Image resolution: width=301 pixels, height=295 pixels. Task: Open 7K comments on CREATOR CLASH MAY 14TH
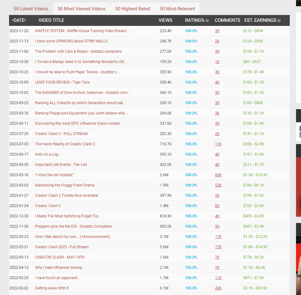pos(217,257)
